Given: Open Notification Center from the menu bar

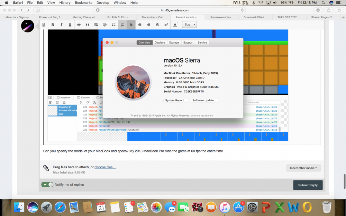Looking at the screenshot, I should coord(338,3).
